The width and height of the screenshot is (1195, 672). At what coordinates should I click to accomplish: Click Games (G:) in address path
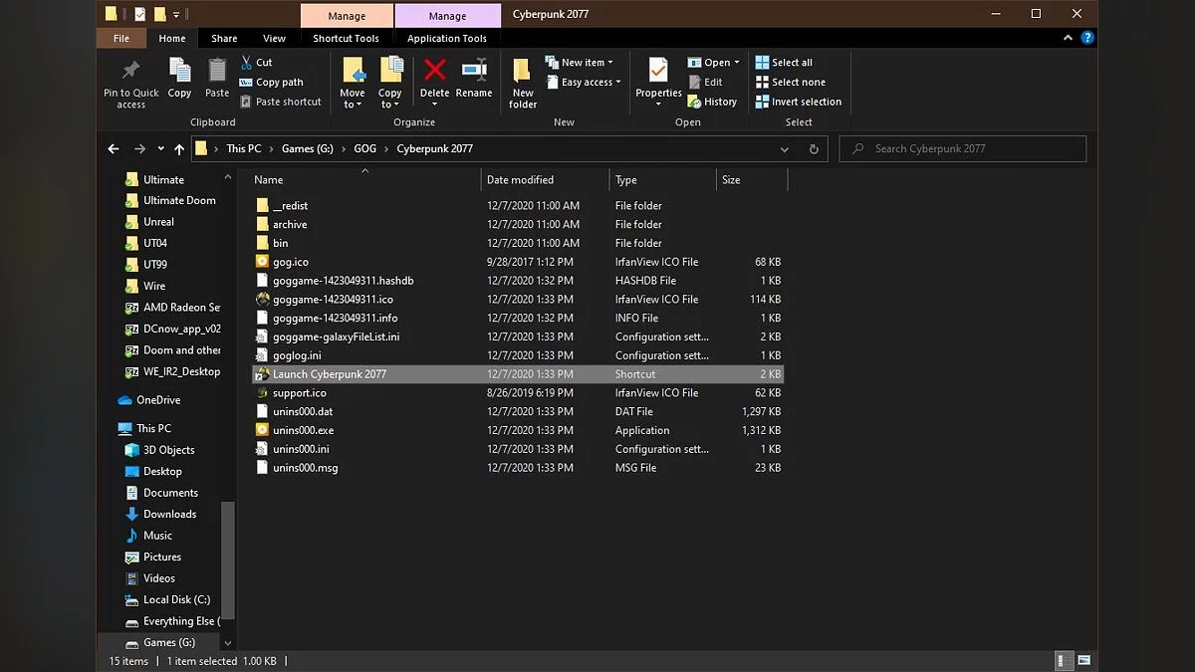tap(307, 148)
